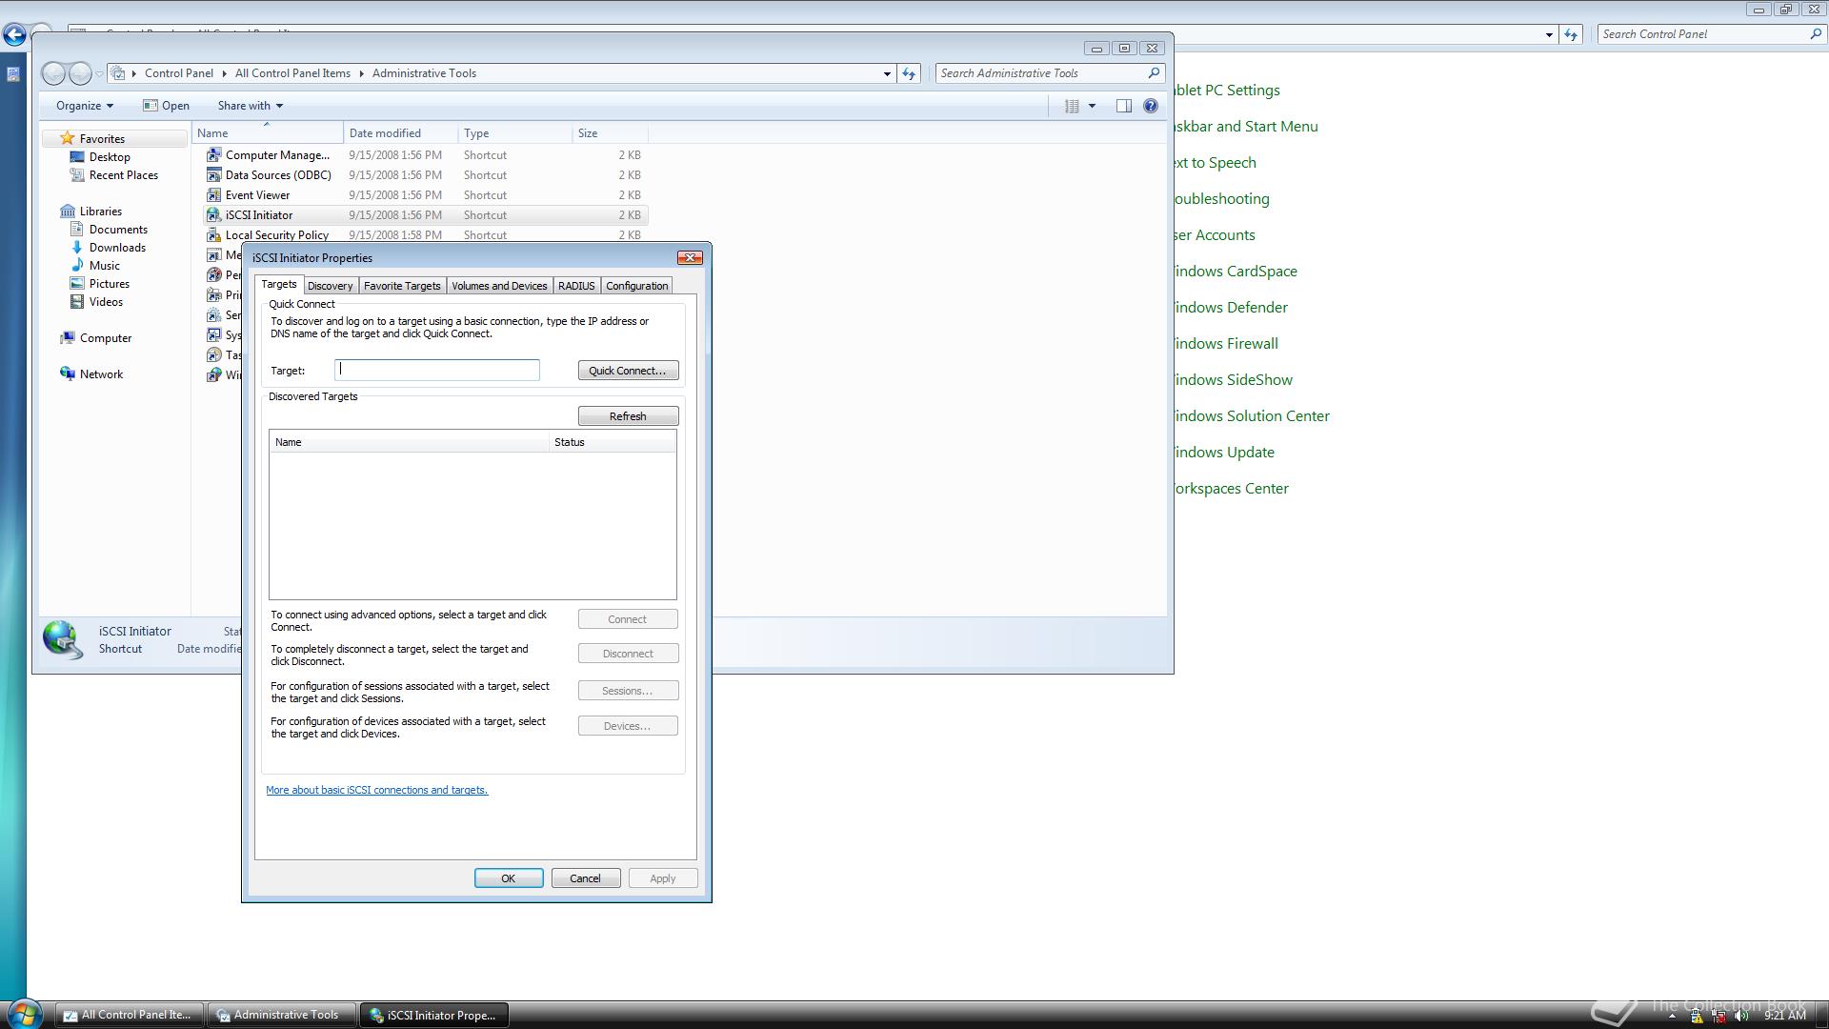Open Downloads folder in sidebar
The image size is (1829, 1029).
tap(117, 248)
